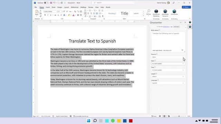This screenshot has width=221, height=124.
Task: Apply the Heading 2 style
Action: (112, 13)
